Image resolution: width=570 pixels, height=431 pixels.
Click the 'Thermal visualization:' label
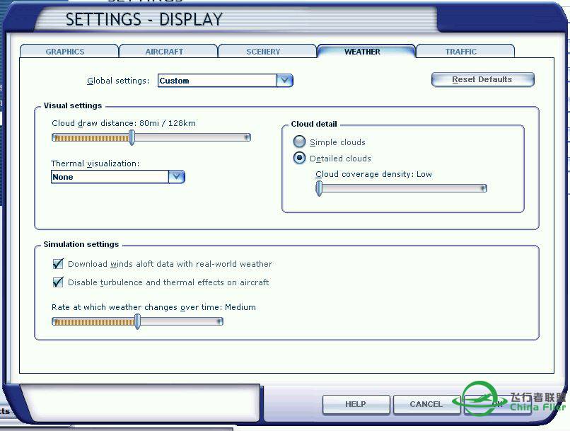click(x=95, y=163)
